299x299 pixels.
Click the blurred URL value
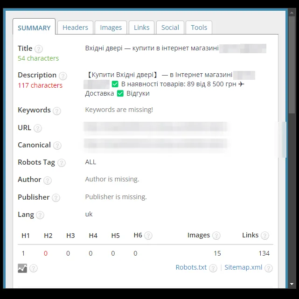point(155,127)
